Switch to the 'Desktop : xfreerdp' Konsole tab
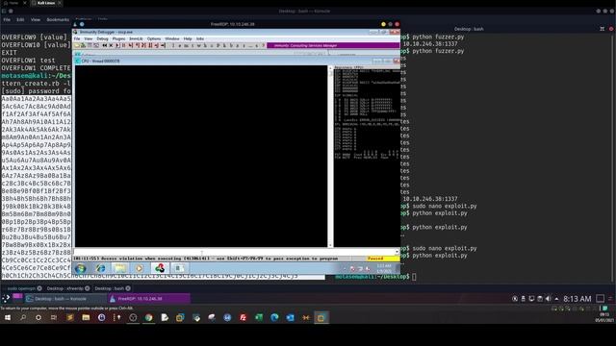 pyautogui.click(x=64, y=288)
